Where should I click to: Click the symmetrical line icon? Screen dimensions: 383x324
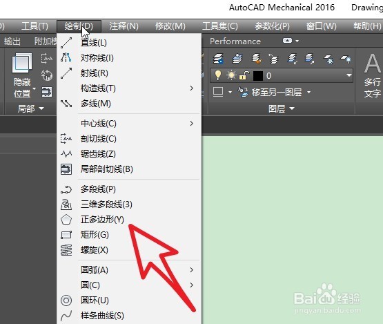coord(66,58)
